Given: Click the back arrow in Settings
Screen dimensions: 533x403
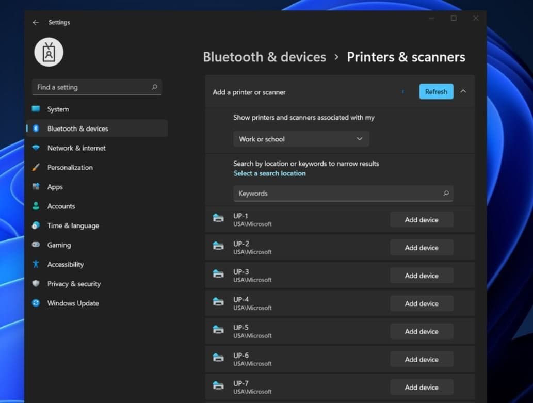Looking at the screenshot, I should [x=36, y=22].
